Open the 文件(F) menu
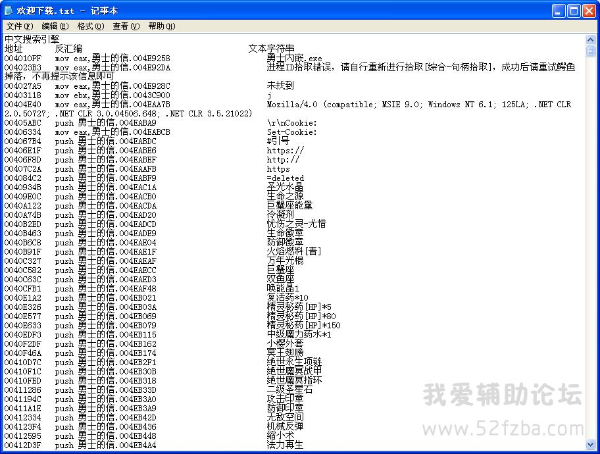The height and width of the screenshot is (454, 600). tap(20, 26)
